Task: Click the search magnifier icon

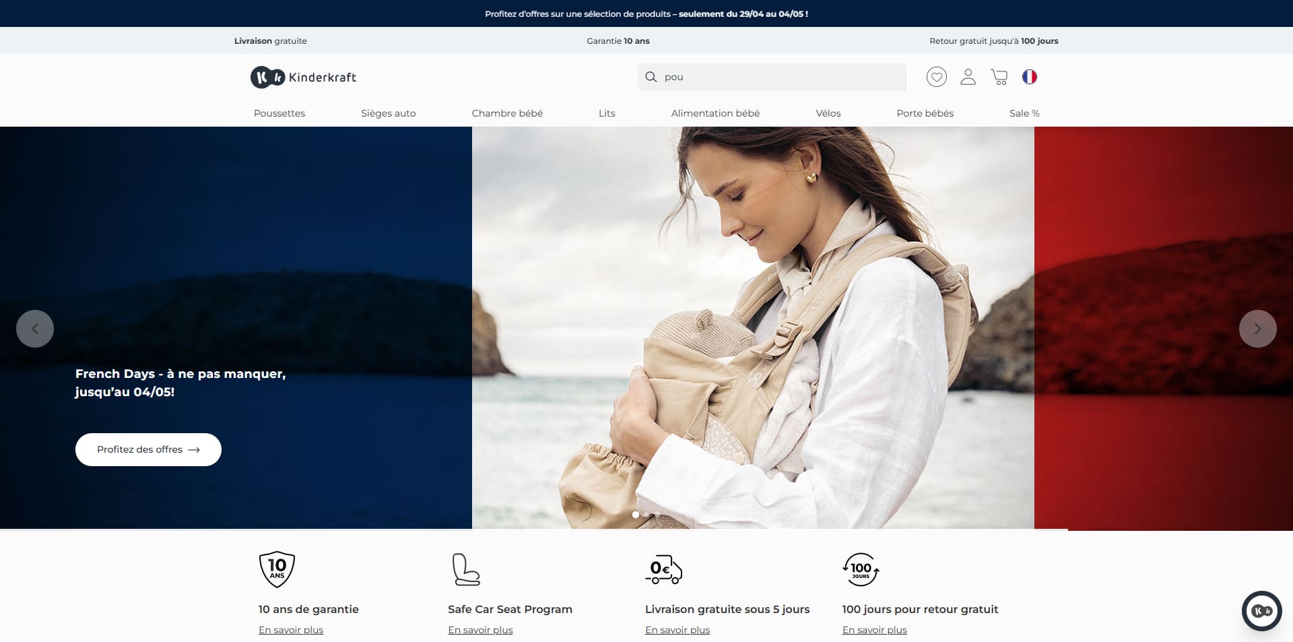Action: (x=651, y=77)
